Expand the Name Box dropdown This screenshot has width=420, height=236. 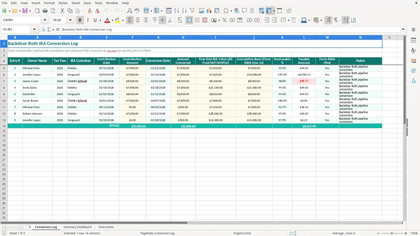pyautogui.click(x=34, y=30)
